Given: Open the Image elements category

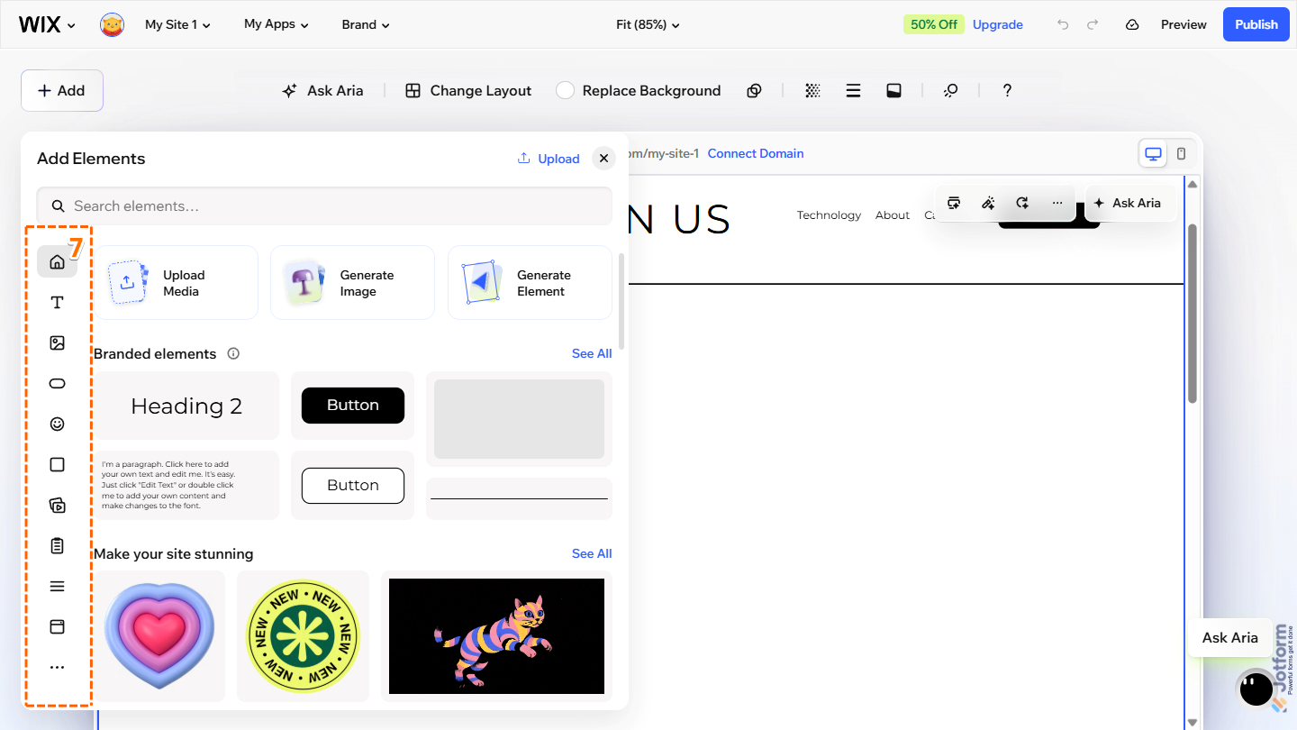Looking at the screenshot, I should (x=57, y=342).
